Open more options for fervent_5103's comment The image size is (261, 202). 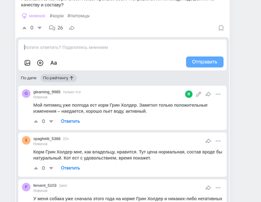[218, 188]
